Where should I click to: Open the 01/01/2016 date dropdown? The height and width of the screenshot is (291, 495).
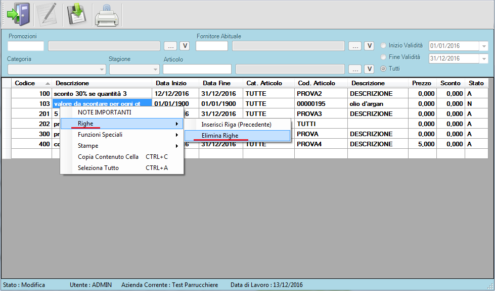[484, 46]
